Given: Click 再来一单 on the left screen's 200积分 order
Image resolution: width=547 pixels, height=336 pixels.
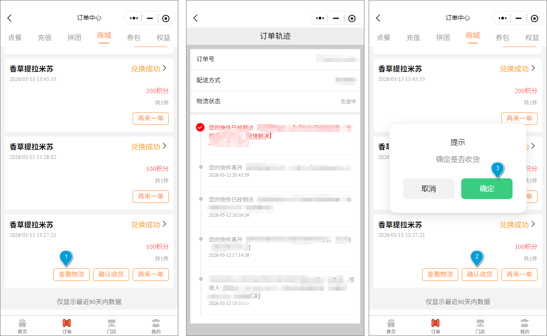Looking at the screenshot, I should click(x=151, y=118).
